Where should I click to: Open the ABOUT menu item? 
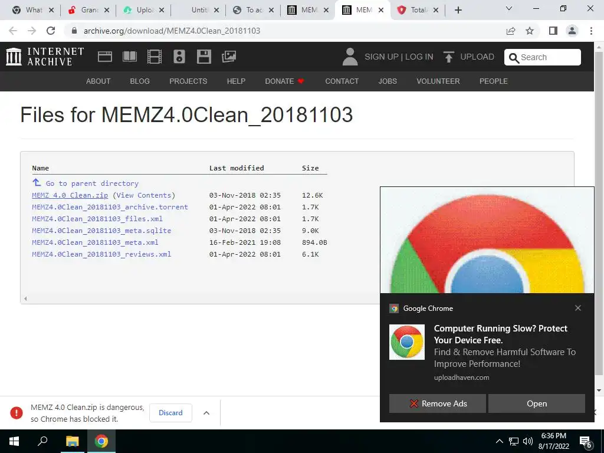99,81
